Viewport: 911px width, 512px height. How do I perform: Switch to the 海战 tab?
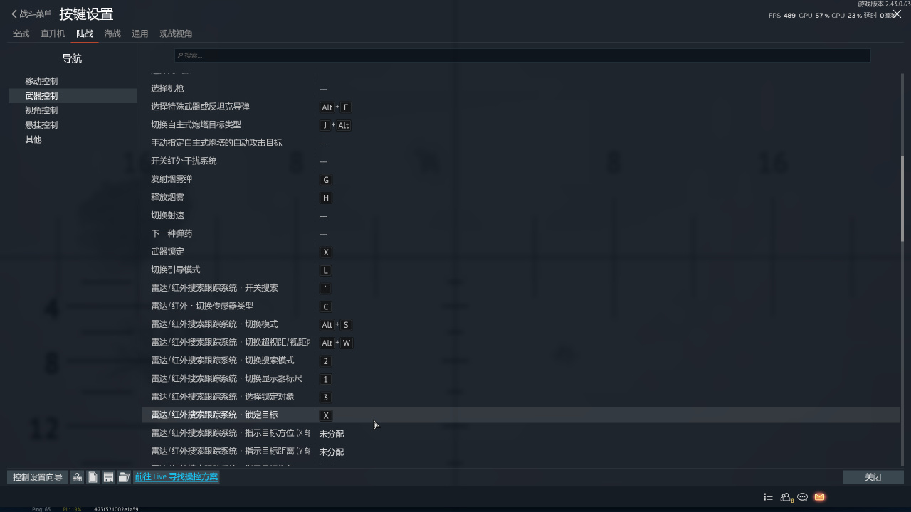click(x=112, y=33)
